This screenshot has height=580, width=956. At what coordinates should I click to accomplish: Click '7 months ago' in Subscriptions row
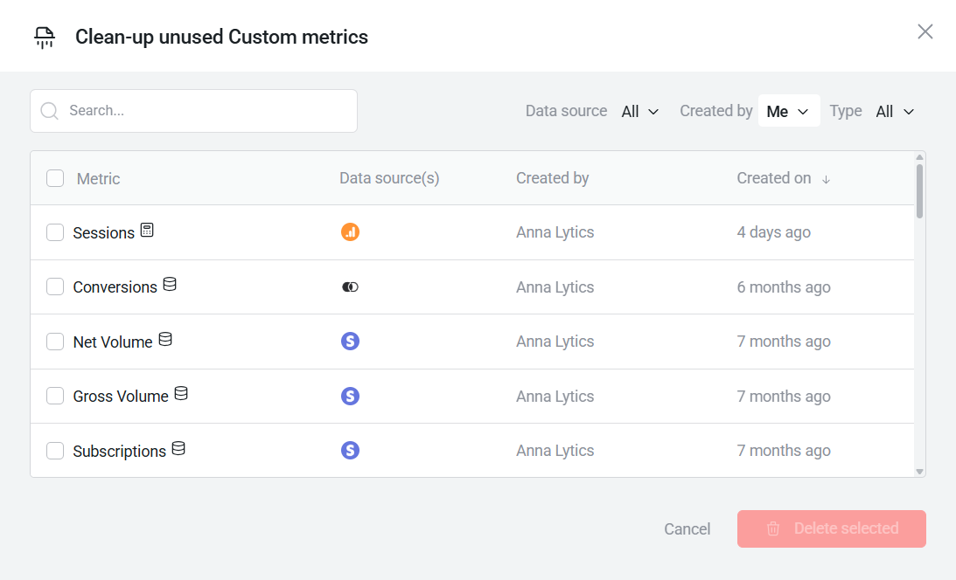click(x=784, y=451)
